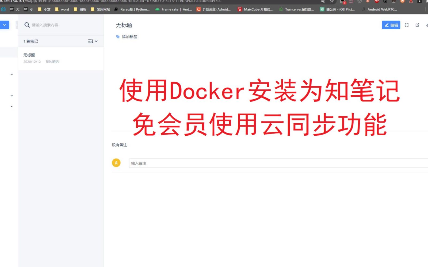Expand the first downward chevron sidebar section

(12, 96)
